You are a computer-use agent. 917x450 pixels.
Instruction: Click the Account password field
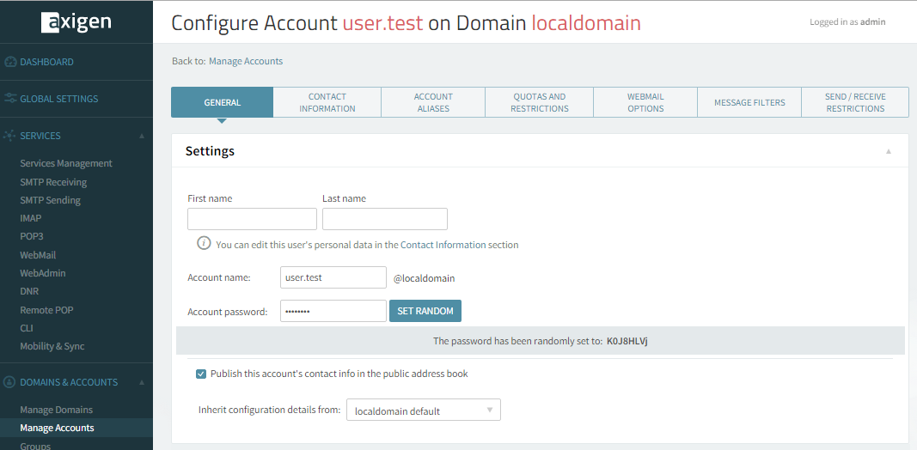coord(333,311)
